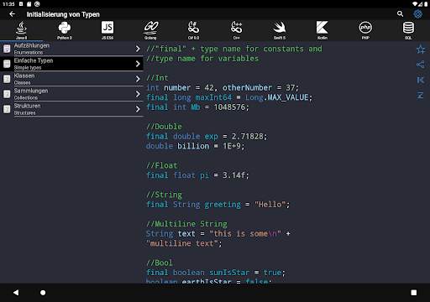Expand the Sammlungen chevron
Image resolution: width=430 pixels, height=302 pixels.
click(138, 94)
